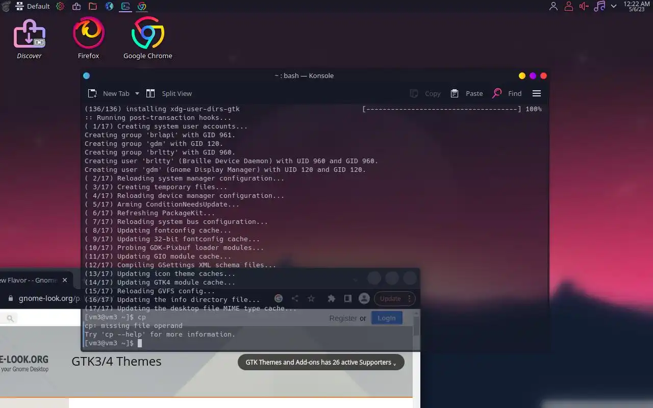
Task: Open the Konsole hamburger menu
Action: coord(537,93)
